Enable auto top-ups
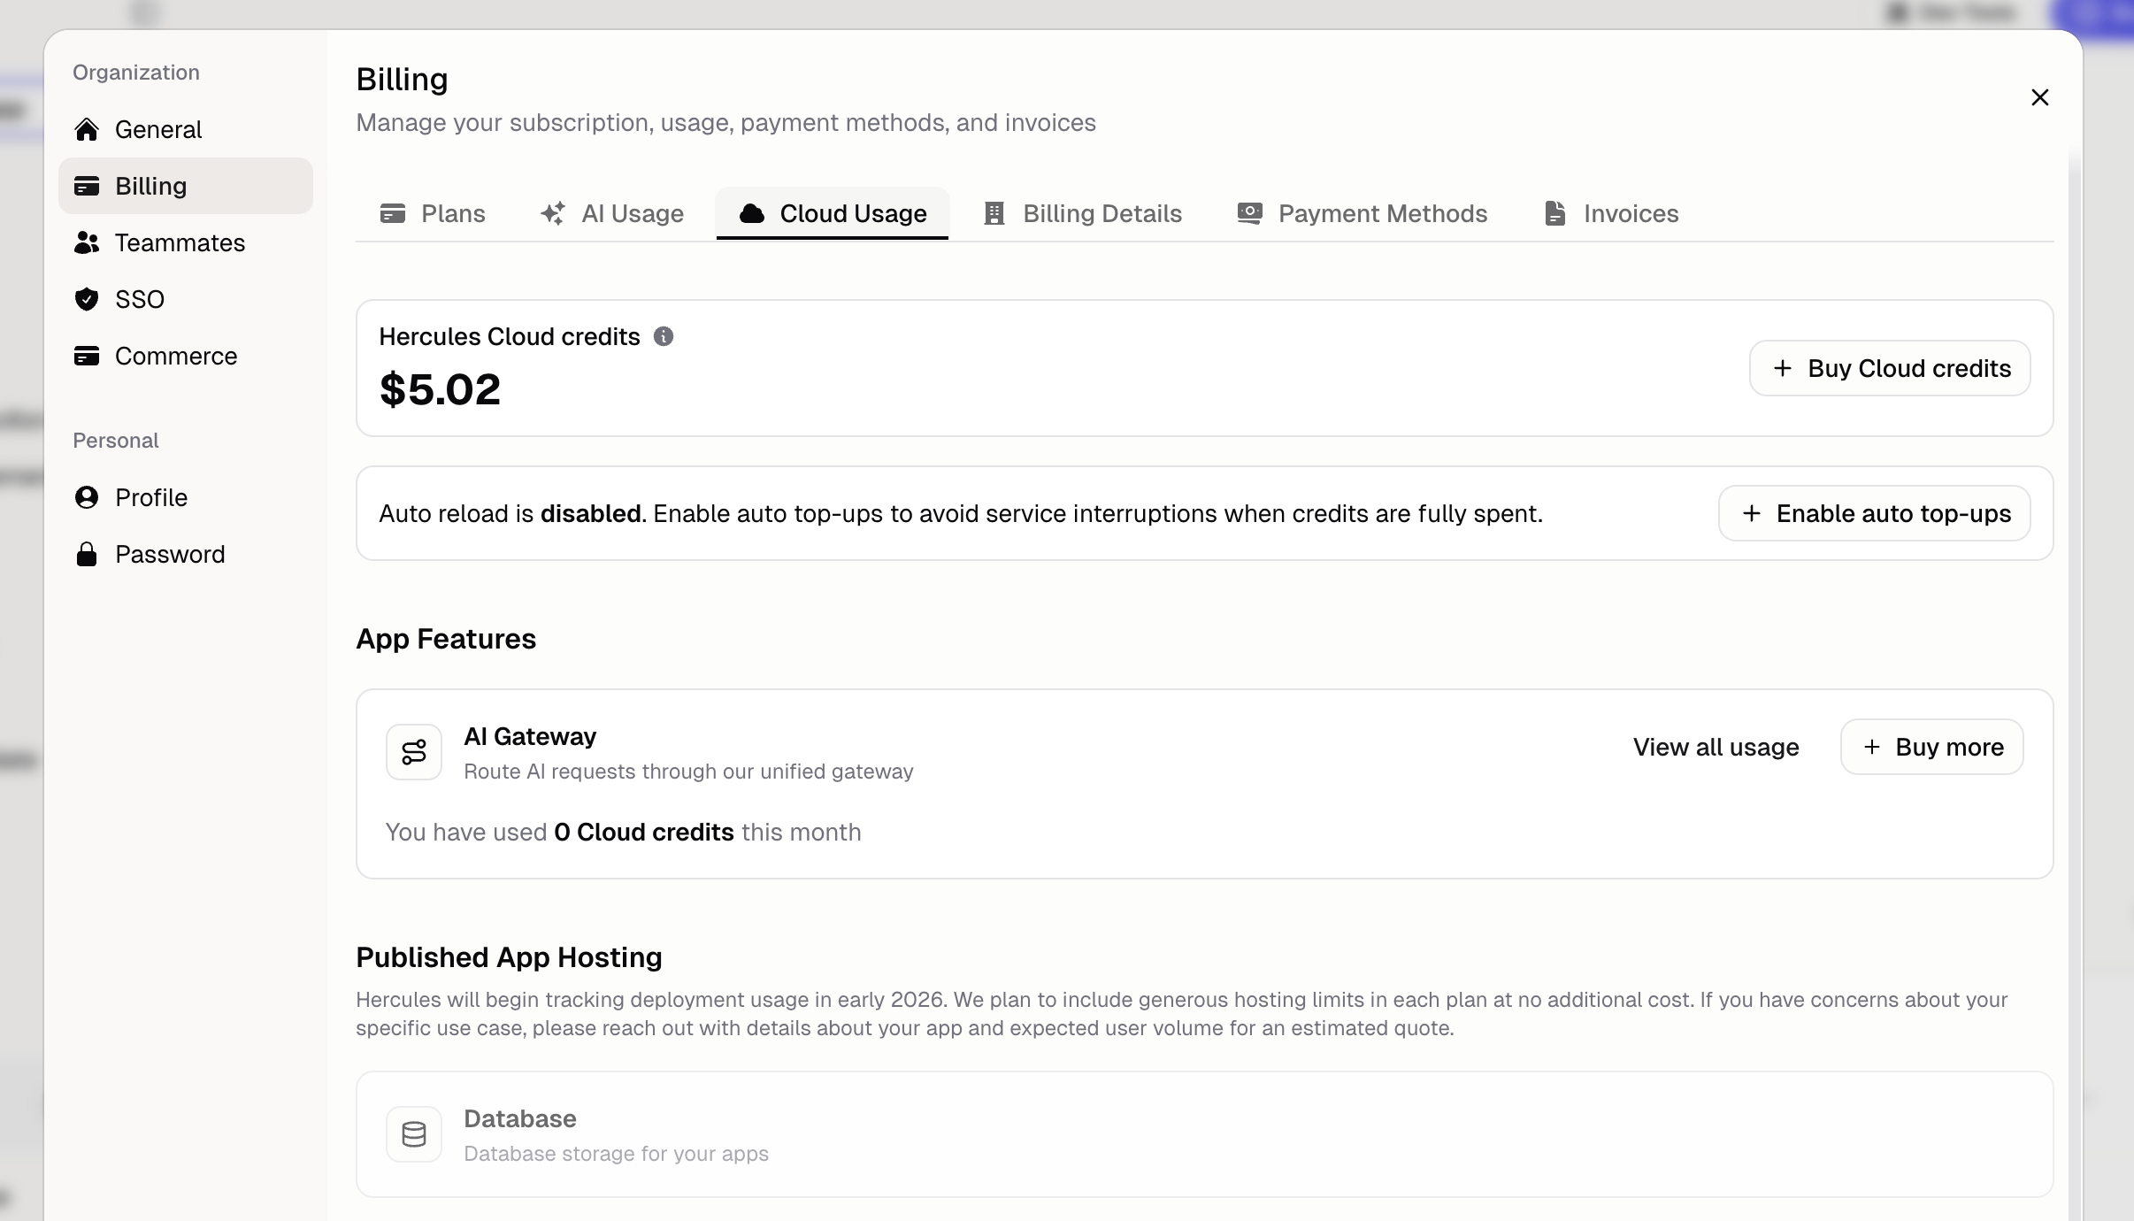2134x1221 pixels. coord(1874,513)
